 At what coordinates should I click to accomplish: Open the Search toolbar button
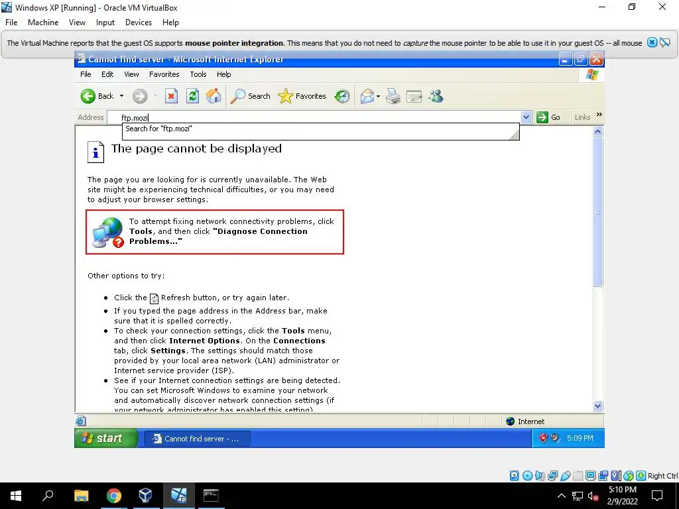pyautogui.click(x=250, y=96)
